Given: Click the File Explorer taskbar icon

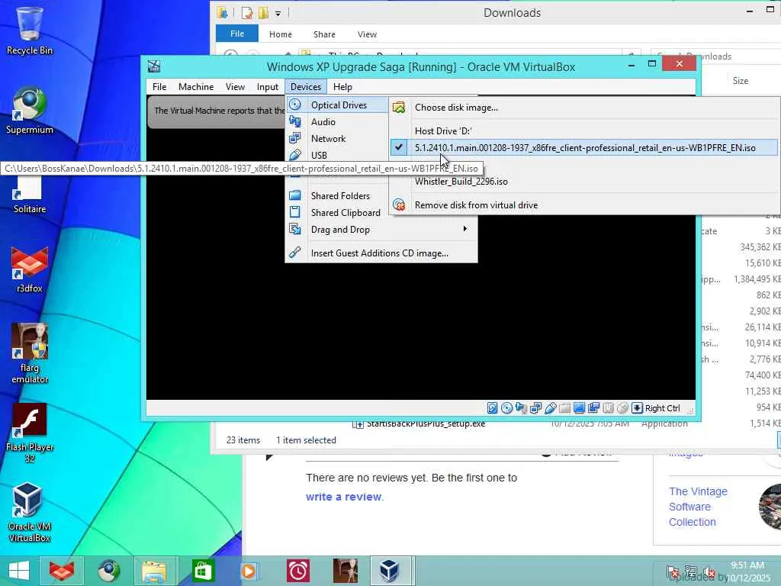Looking at the screenshot, I should 154,571.
